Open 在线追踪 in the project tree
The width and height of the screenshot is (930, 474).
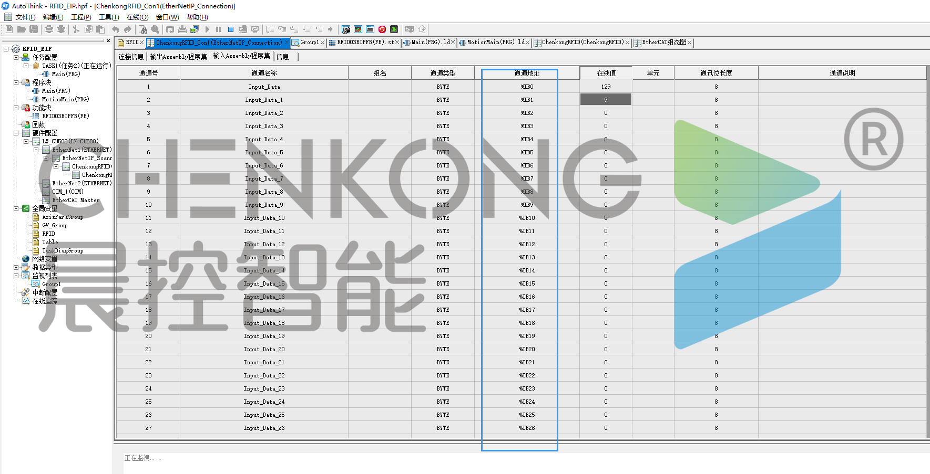[45, 301]
